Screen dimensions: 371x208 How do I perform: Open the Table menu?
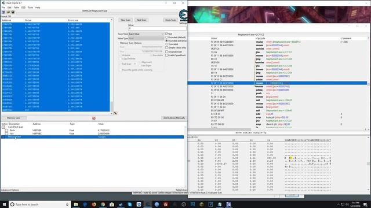16,8
